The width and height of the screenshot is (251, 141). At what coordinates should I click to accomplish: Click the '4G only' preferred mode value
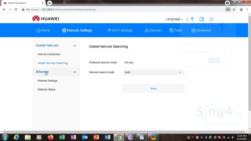point(129,62)
